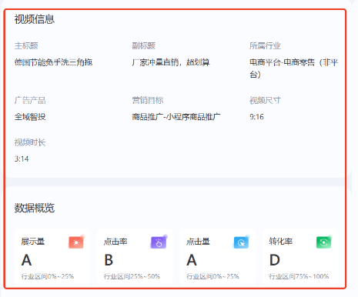Click the title text 德国节能免手洗三角拖

point(53,62)
